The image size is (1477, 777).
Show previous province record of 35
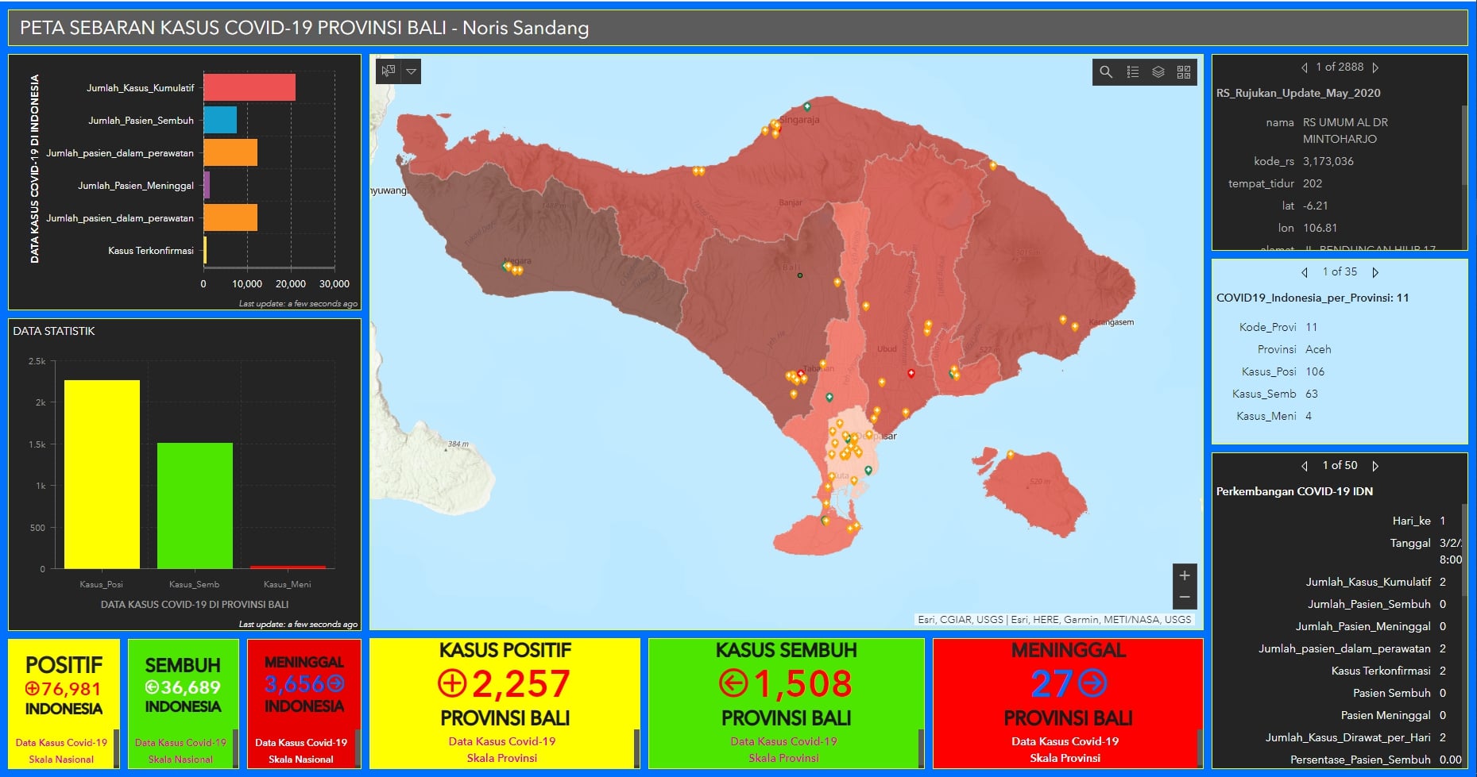1305,272
